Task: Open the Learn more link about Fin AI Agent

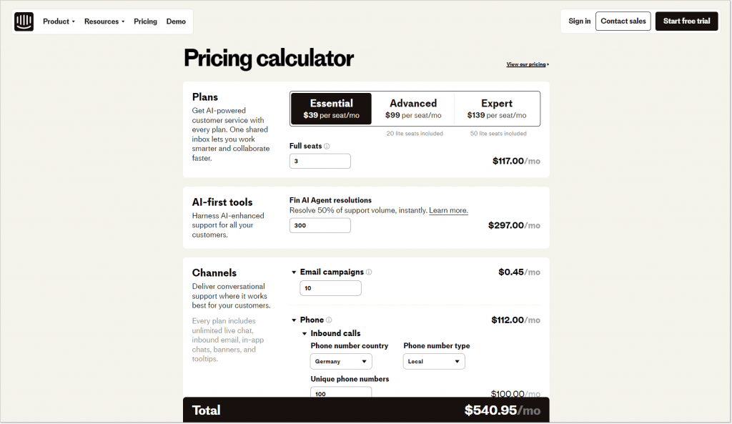Action: pos(448,209)
